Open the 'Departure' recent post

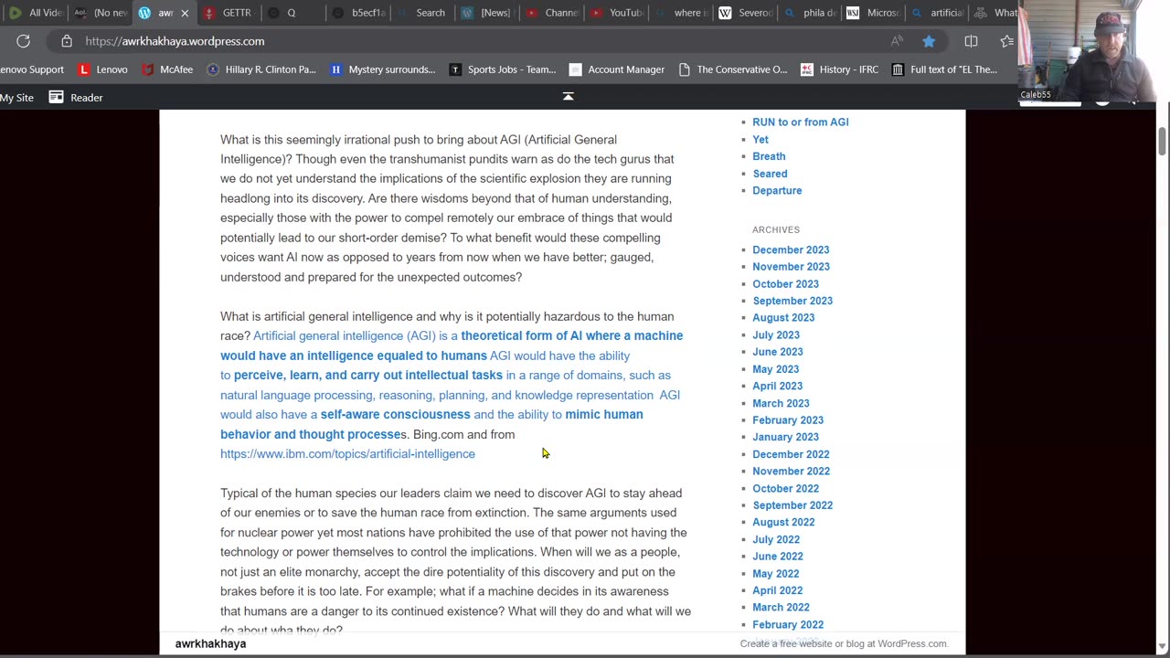pyautogui.click(x=777, y=190)
